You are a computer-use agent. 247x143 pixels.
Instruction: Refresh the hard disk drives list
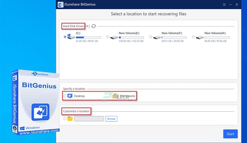94,26
